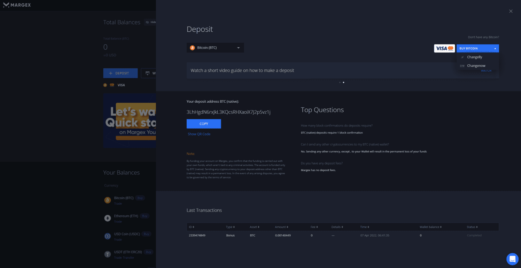Click Buy next to Bitcoin (BTC)

pos(140,198)
